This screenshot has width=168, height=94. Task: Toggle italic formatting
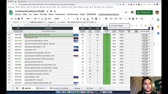coord(81,19)
